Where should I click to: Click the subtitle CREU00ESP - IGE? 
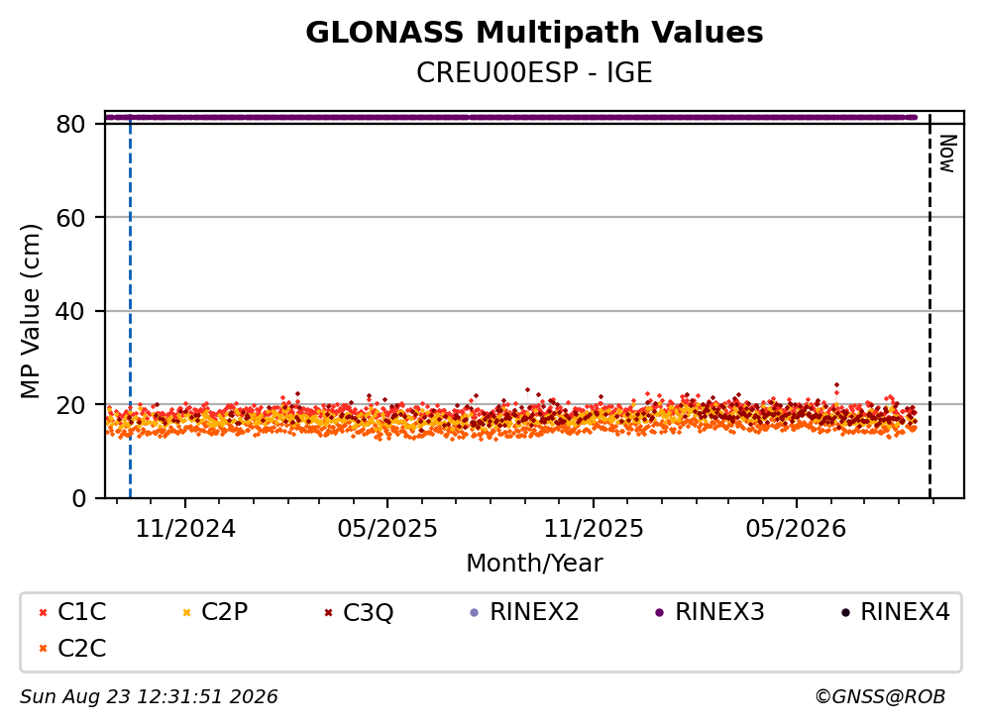pyautogui.click(x=534, y=72)
